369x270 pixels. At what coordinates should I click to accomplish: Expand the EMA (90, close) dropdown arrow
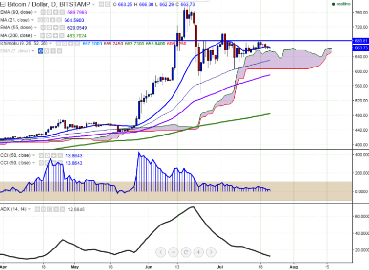point(36,12)
